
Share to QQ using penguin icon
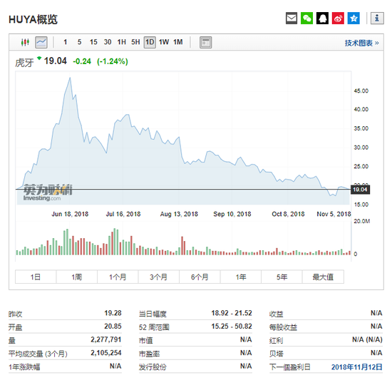click(x=322, y=19)
